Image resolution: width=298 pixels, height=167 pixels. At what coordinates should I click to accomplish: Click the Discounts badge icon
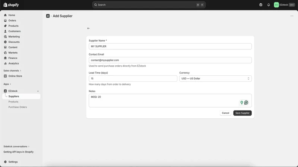[x=5, y=42]
